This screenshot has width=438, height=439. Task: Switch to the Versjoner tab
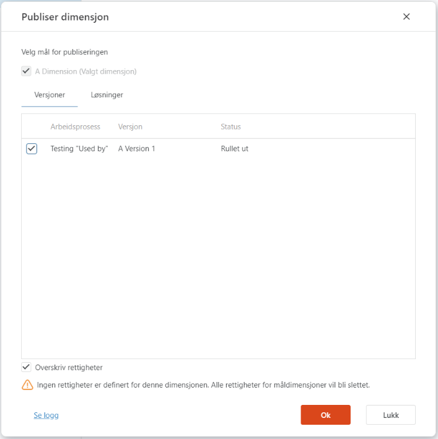pyautogui.click(x=50, y=95)
